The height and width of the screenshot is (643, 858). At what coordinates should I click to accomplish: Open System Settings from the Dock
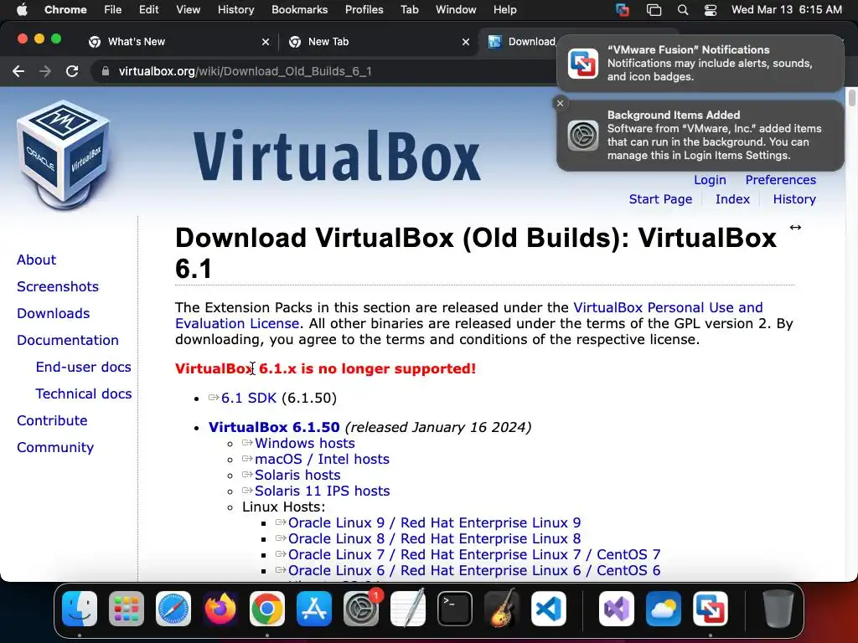click(x=361, y=609)
